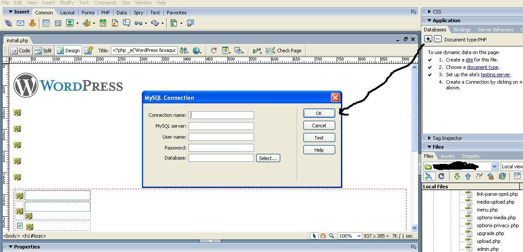The image size is (523, 252).
Task: Switch to Server Behaviors tab
Action: 495,30
